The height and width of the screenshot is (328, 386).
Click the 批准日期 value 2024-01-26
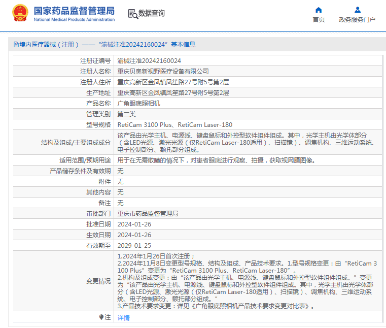coord(134,224)
